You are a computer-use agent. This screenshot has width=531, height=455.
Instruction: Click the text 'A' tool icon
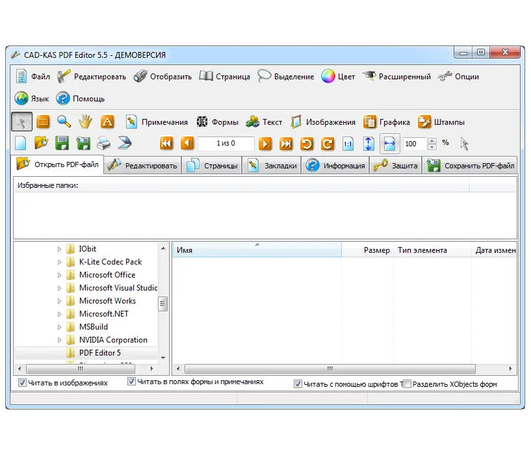pos(107,122)
